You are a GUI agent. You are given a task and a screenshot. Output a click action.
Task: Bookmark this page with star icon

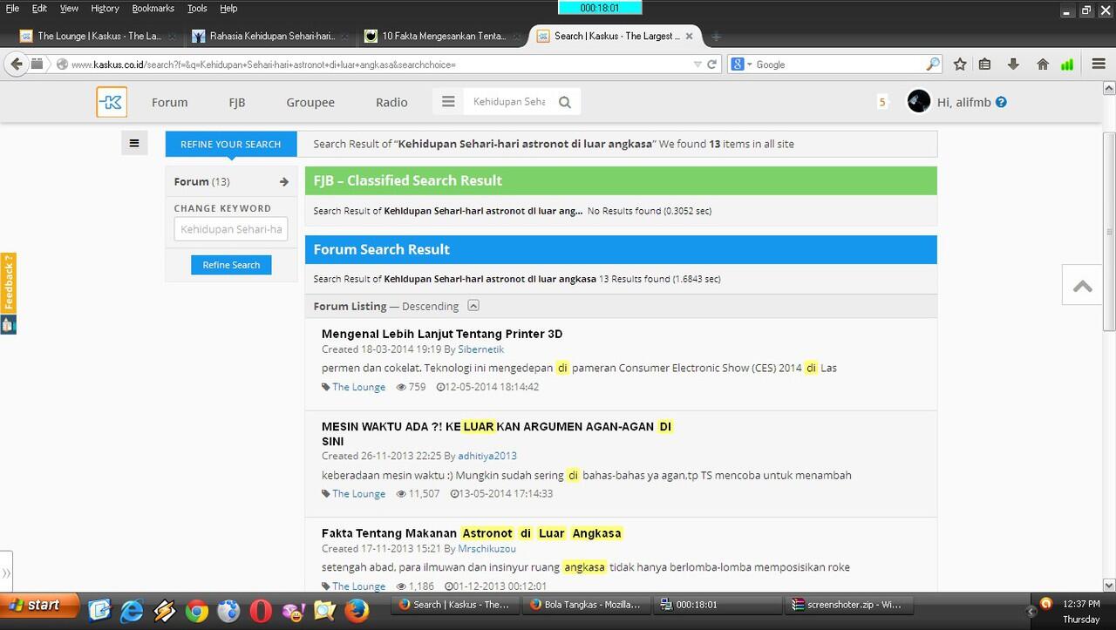960,64
